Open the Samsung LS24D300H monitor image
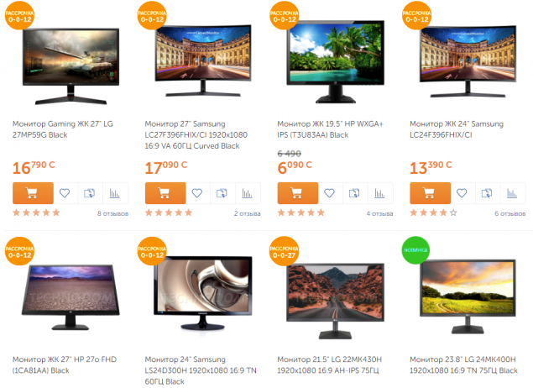Image resolution: width=533 pixels, height=388 pixels. [x=203, y=293]
